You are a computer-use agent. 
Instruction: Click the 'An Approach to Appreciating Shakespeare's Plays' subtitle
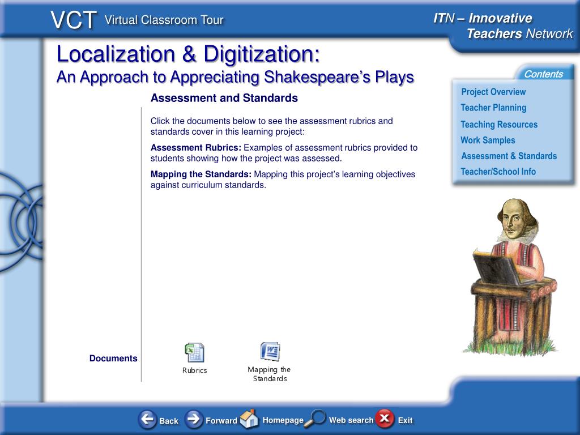pos(235,77)
